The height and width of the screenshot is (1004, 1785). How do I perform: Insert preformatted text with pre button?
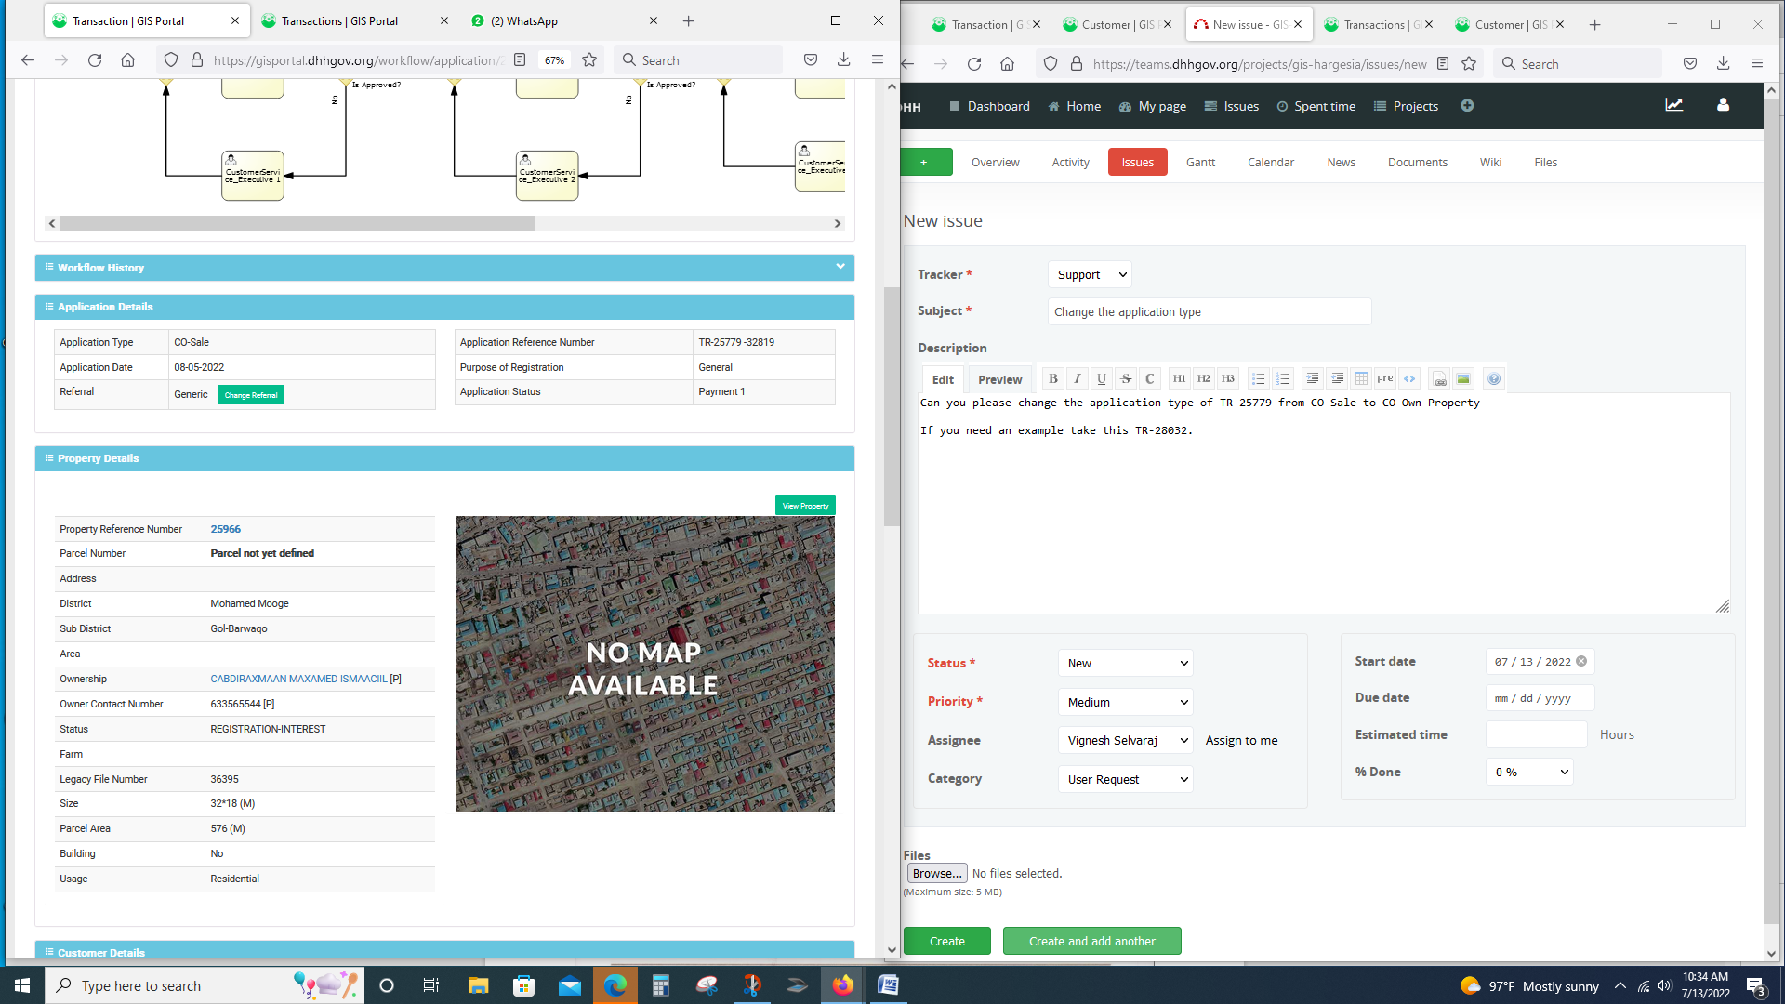point(1385,378)
